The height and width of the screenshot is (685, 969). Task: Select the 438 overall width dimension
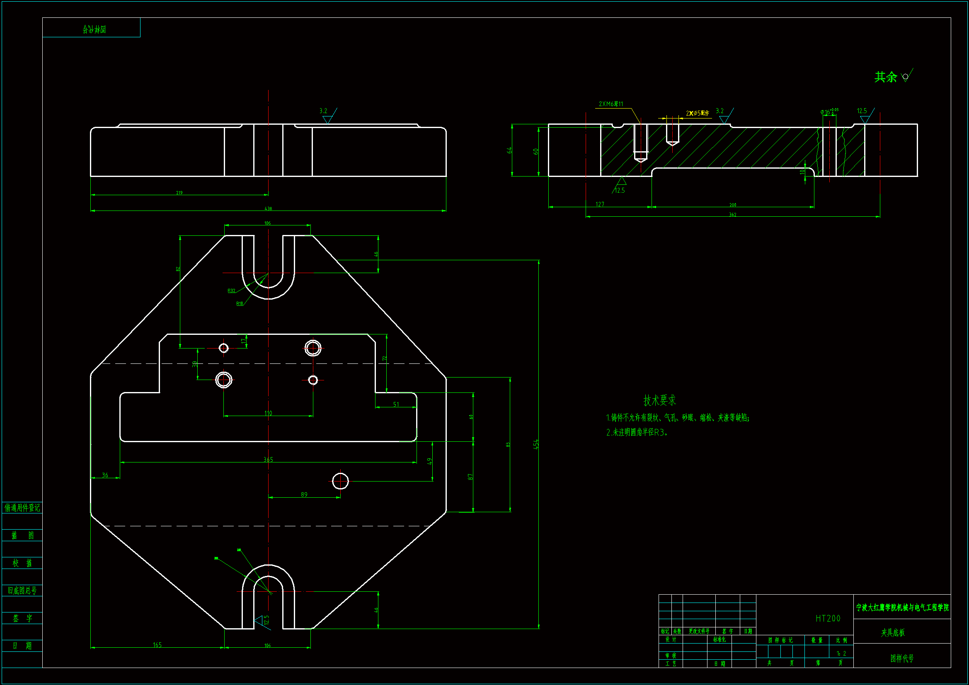pyautogui.click(x=268, y=208)
